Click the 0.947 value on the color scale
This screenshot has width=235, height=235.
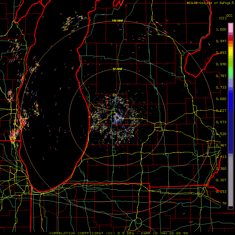pyautogui.click(x=221, y=41)
